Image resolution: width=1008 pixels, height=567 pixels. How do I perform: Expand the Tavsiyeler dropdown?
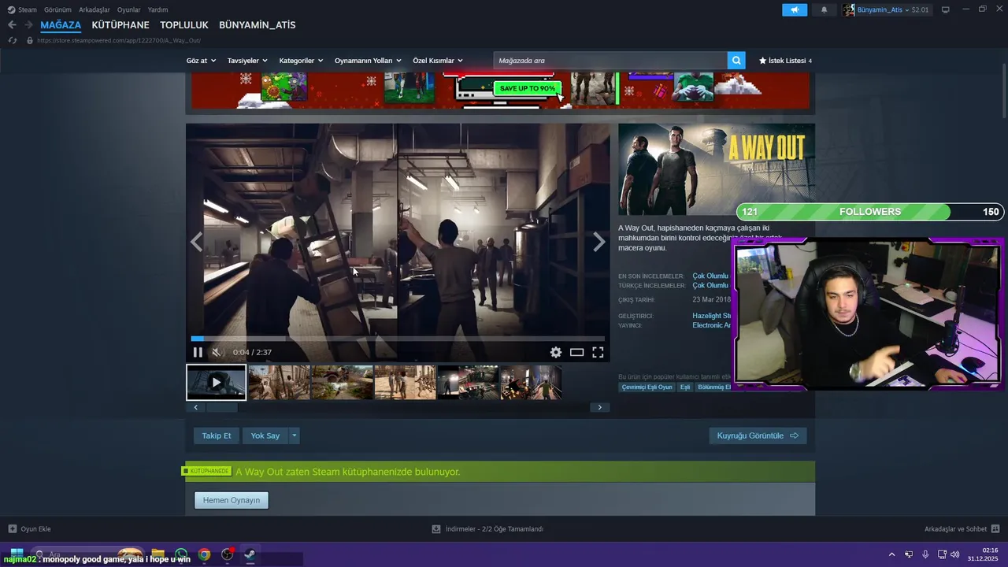tap(247, 61)
